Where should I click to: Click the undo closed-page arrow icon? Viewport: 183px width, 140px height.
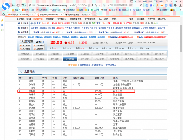click(23, 5)
